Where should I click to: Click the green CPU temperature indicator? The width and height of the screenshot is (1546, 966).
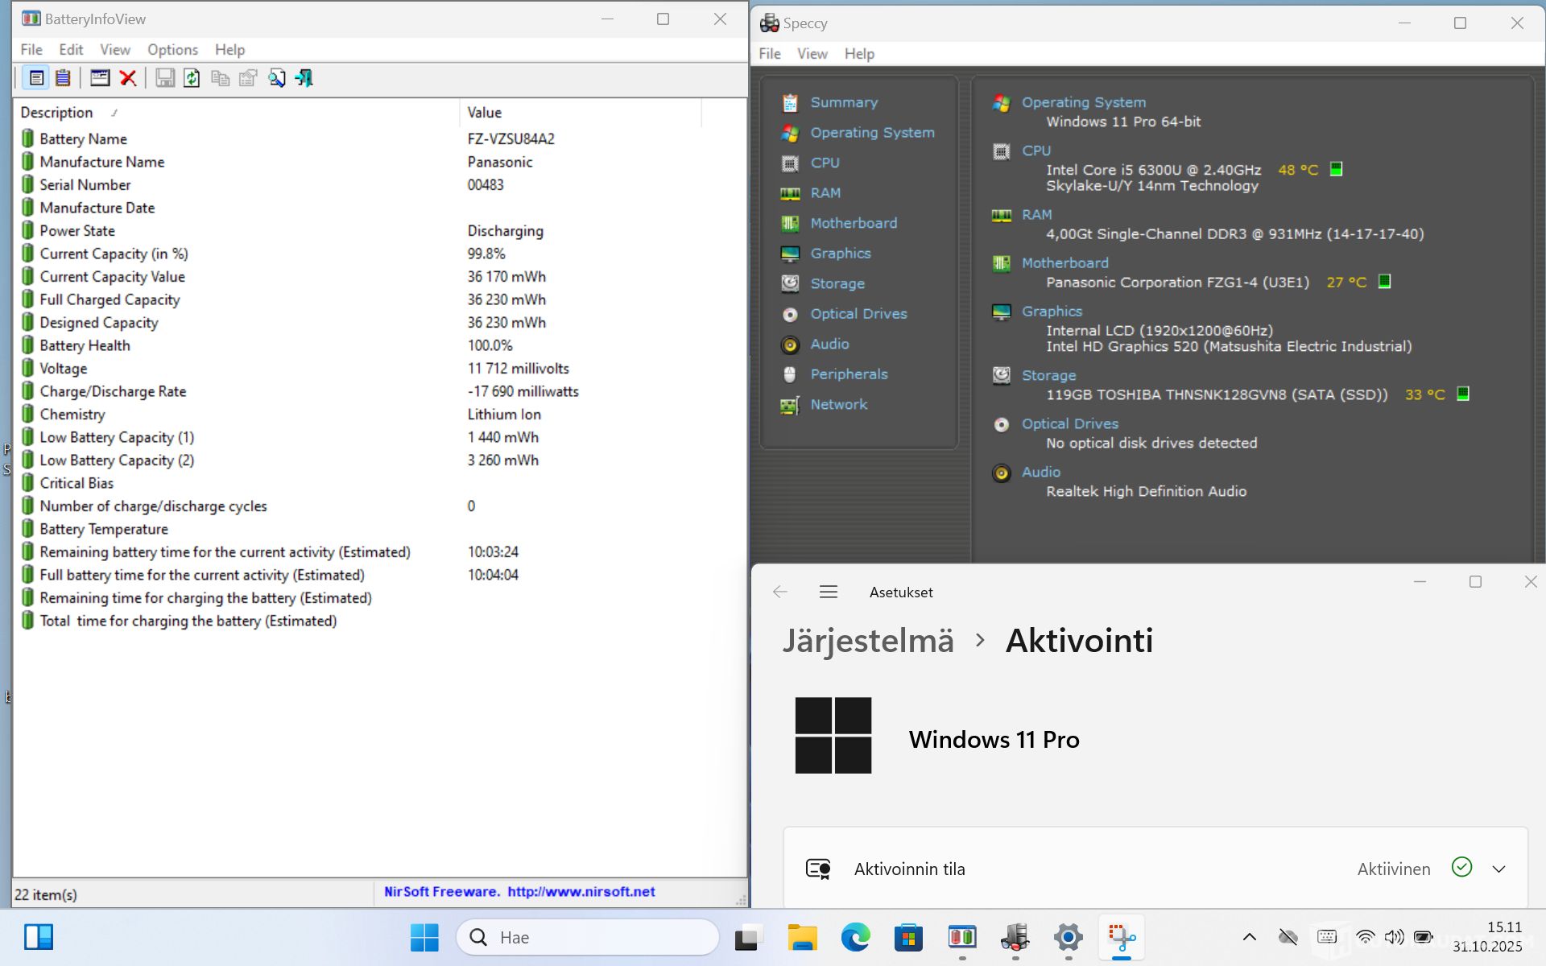point(1336,169)
